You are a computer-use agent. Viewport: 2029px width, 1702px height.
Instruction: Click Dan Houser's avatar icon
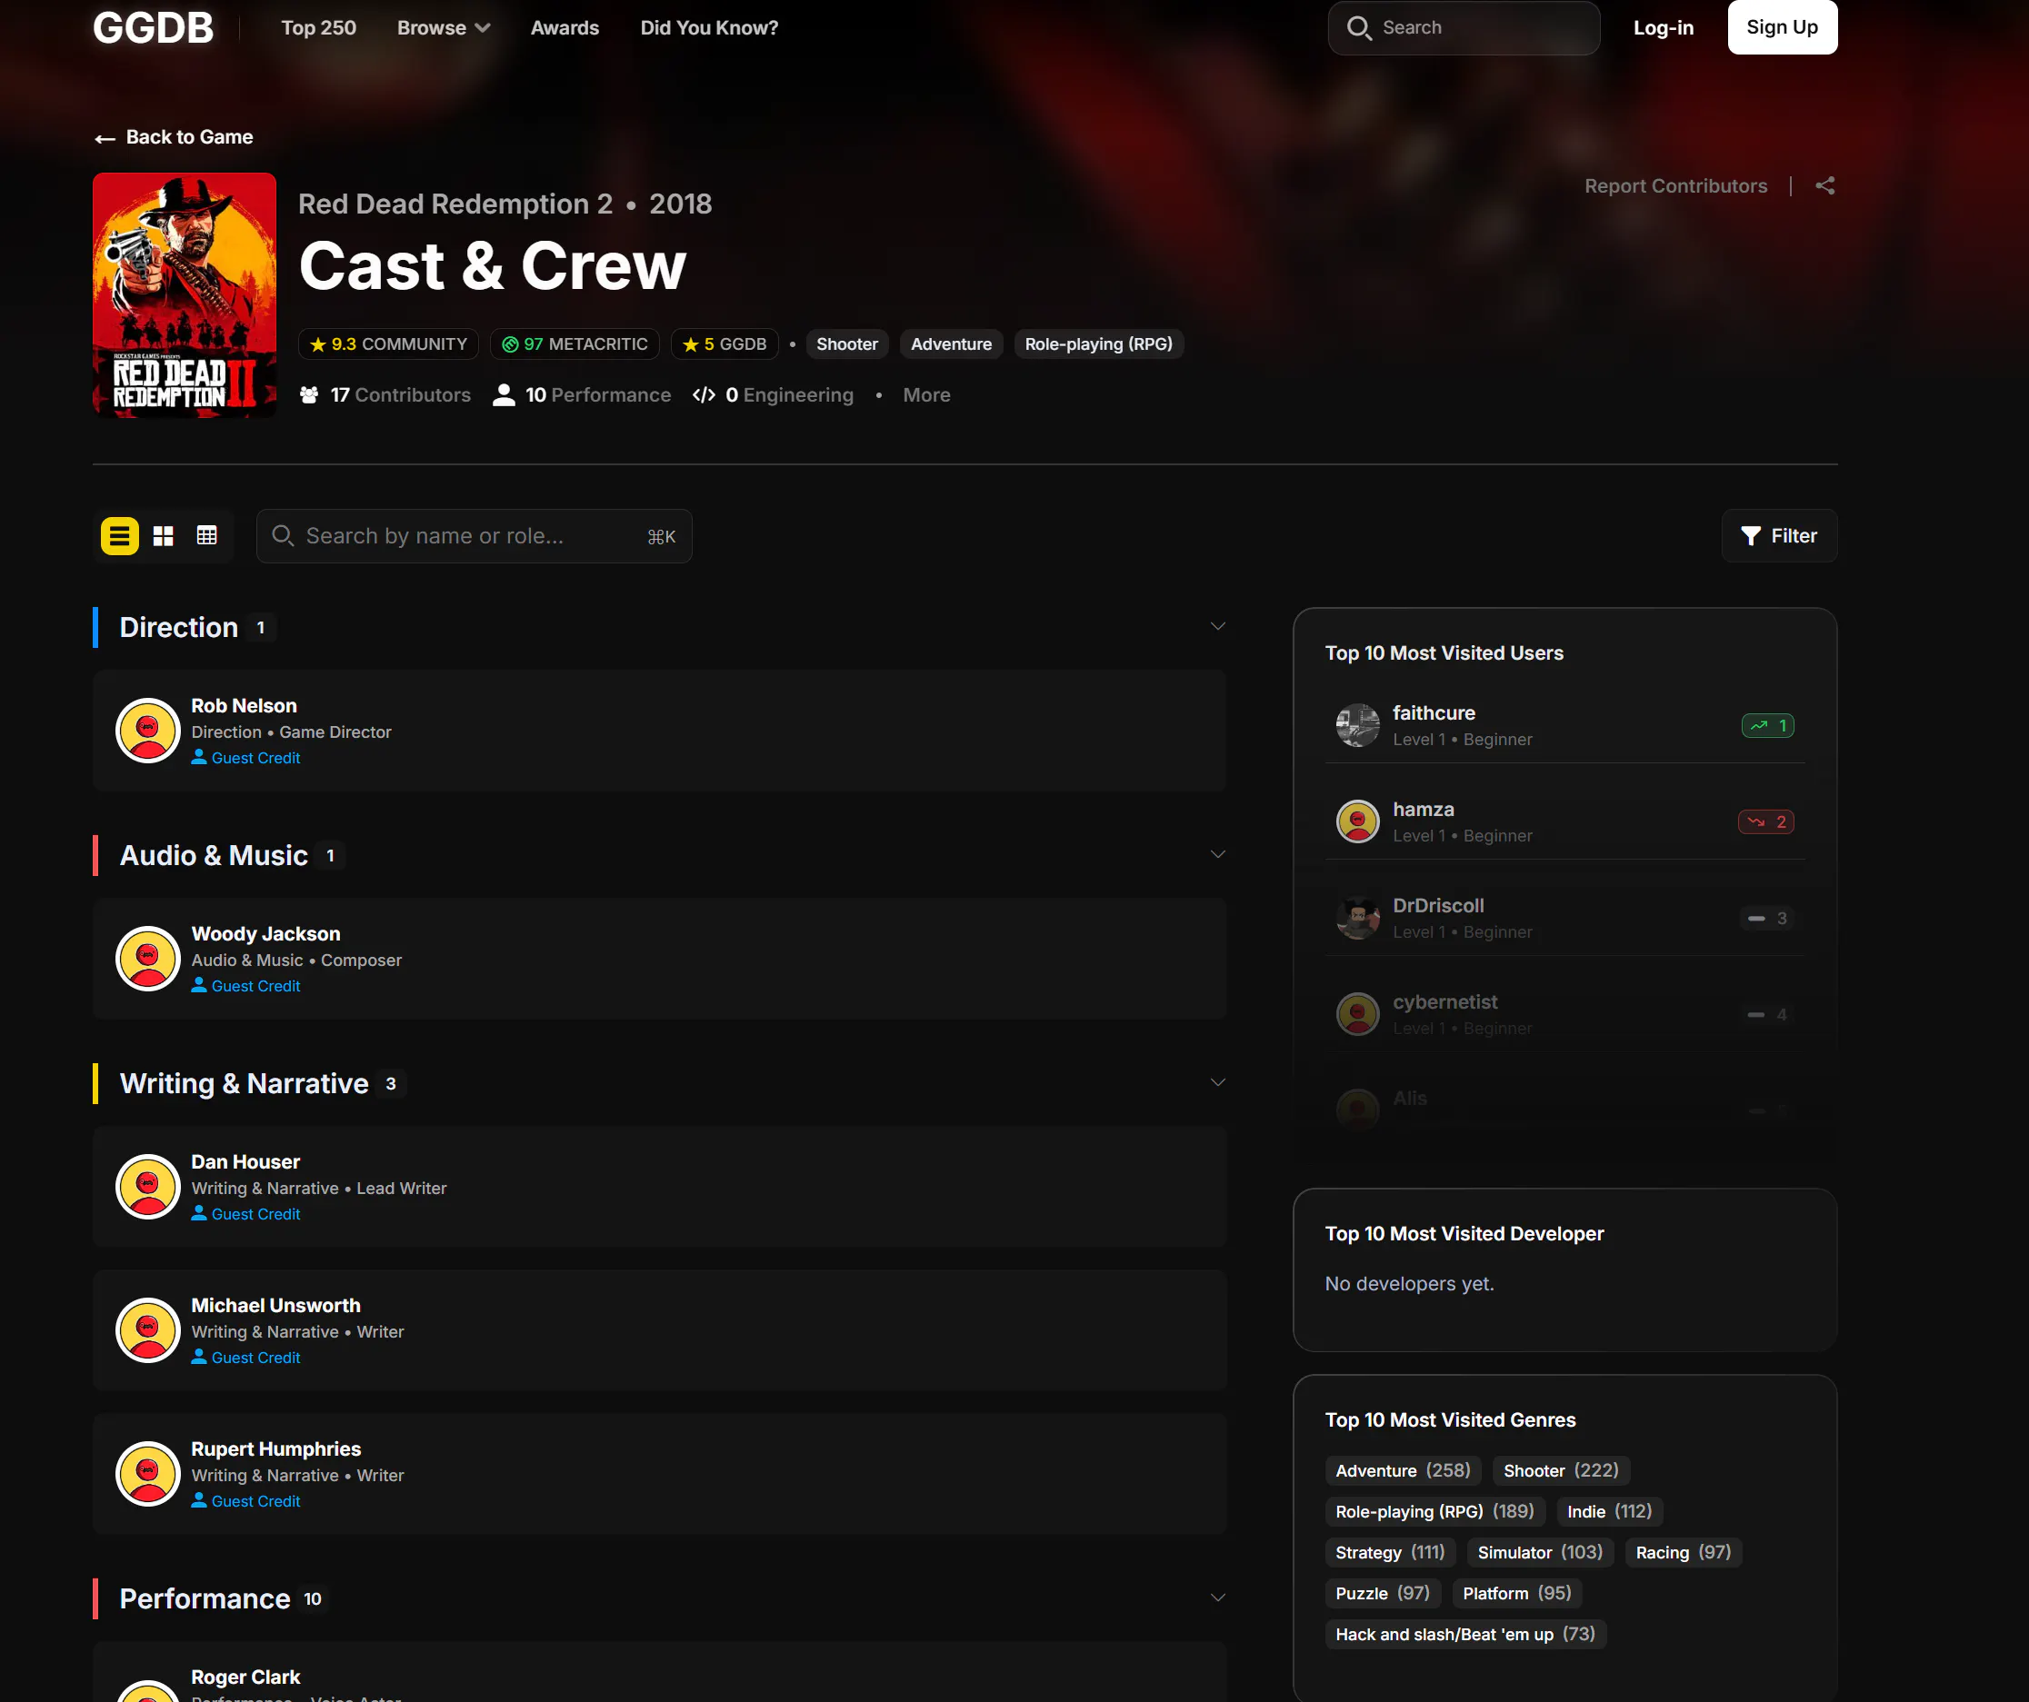(148, 1187)
